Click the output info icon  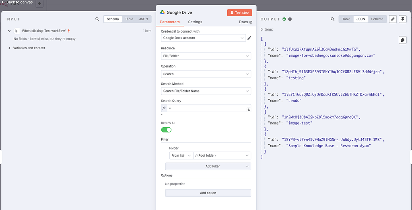290,19
